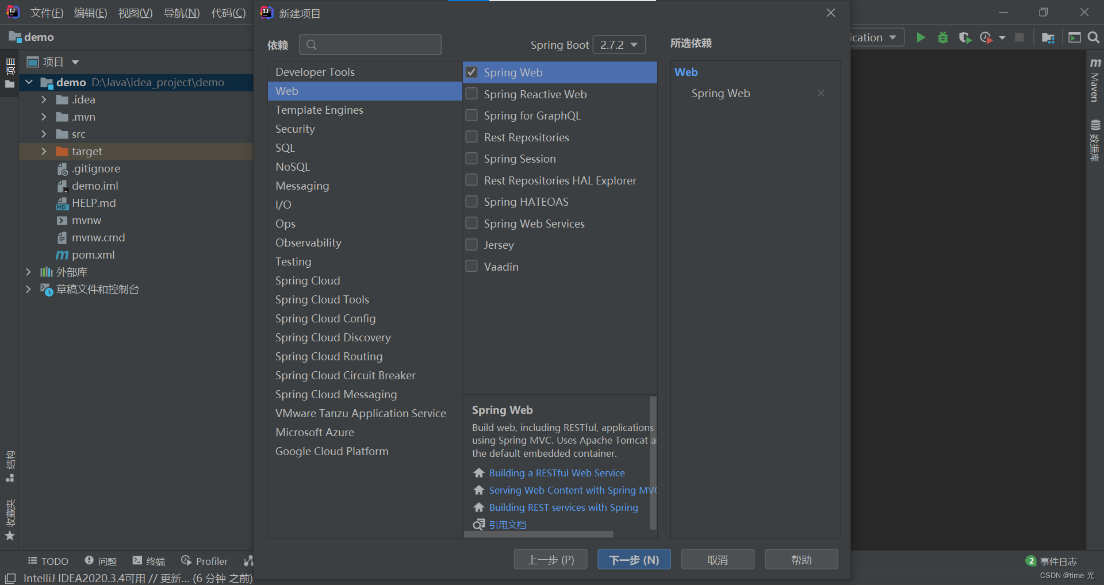
Task: Expand the src folder
Action: click(44, 134)
